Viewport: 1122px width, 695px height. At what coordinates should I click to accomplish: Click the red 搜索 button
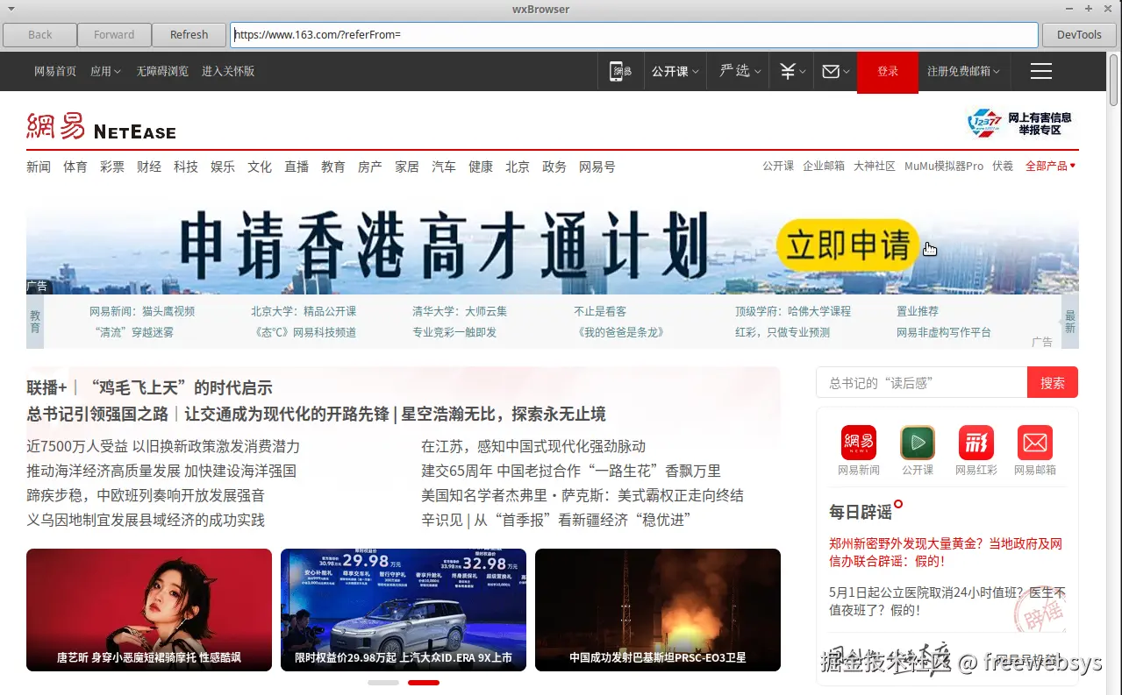click(x=1053, y=382)
